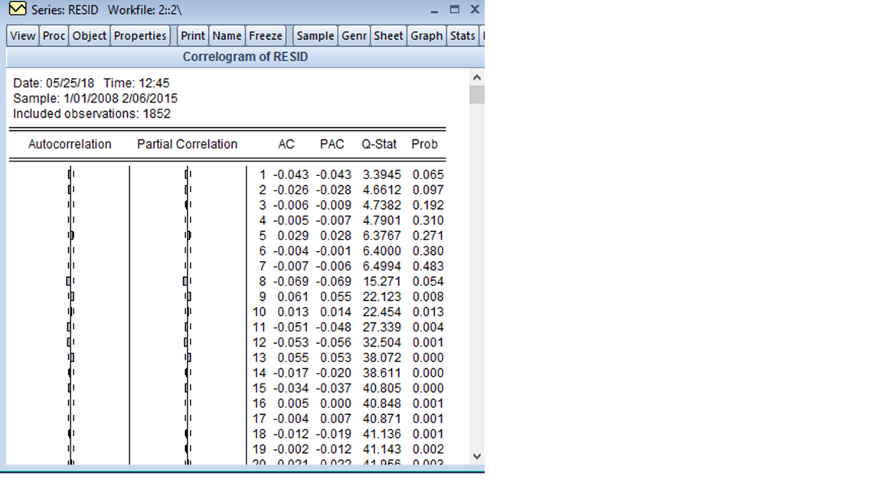The image size is (882, 496).
Task: Select Q-Stat value 40.871
Action: click(x=382, y=419)
